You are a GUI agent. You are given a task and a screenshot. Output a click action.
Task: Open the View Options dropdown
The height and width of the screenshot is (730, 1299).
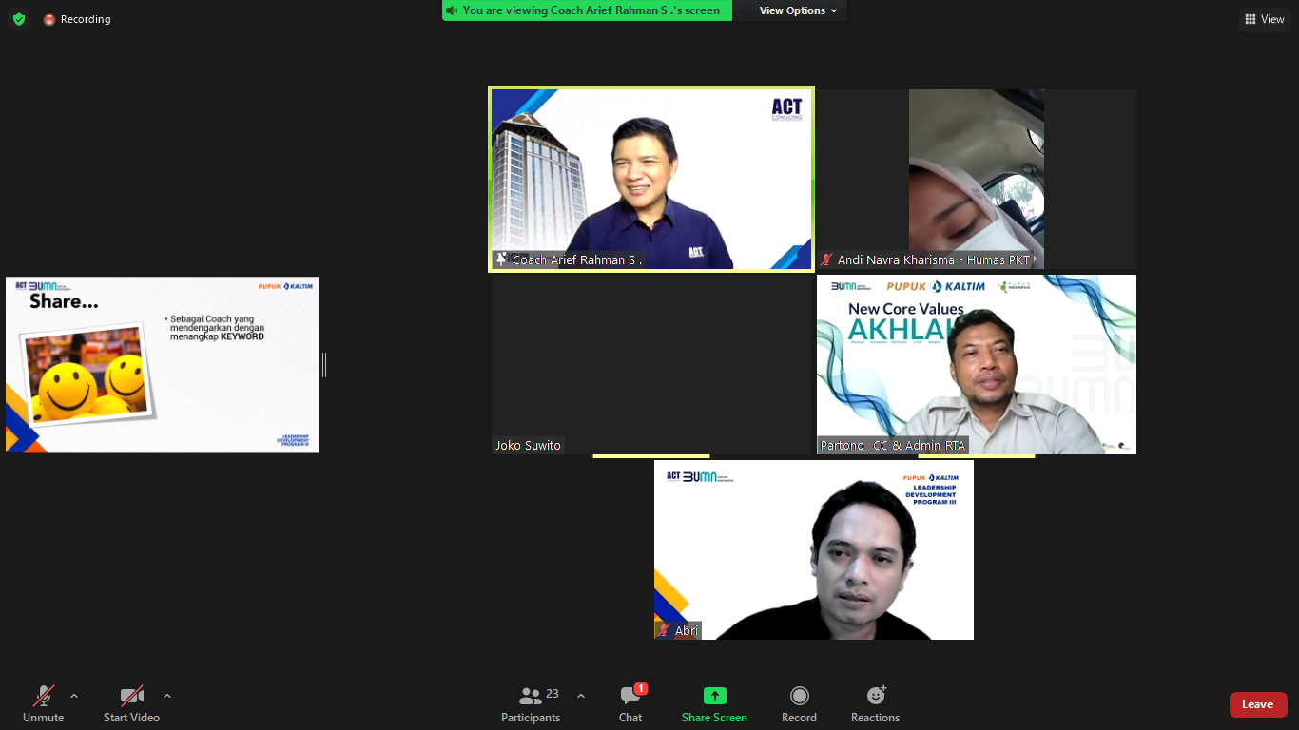point(798,10)
